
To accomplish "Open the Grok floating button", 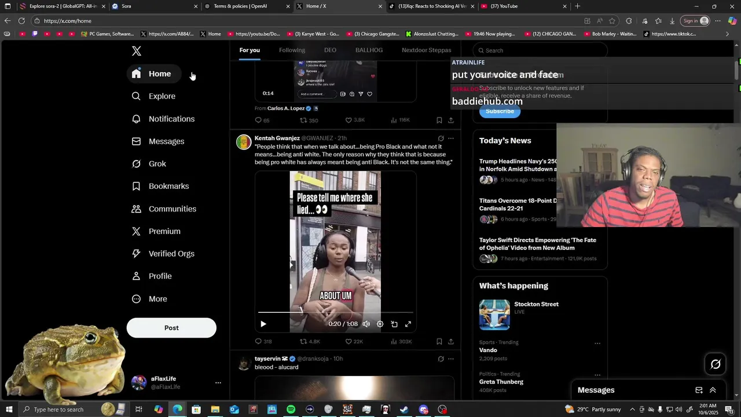I will click(716, 364).
